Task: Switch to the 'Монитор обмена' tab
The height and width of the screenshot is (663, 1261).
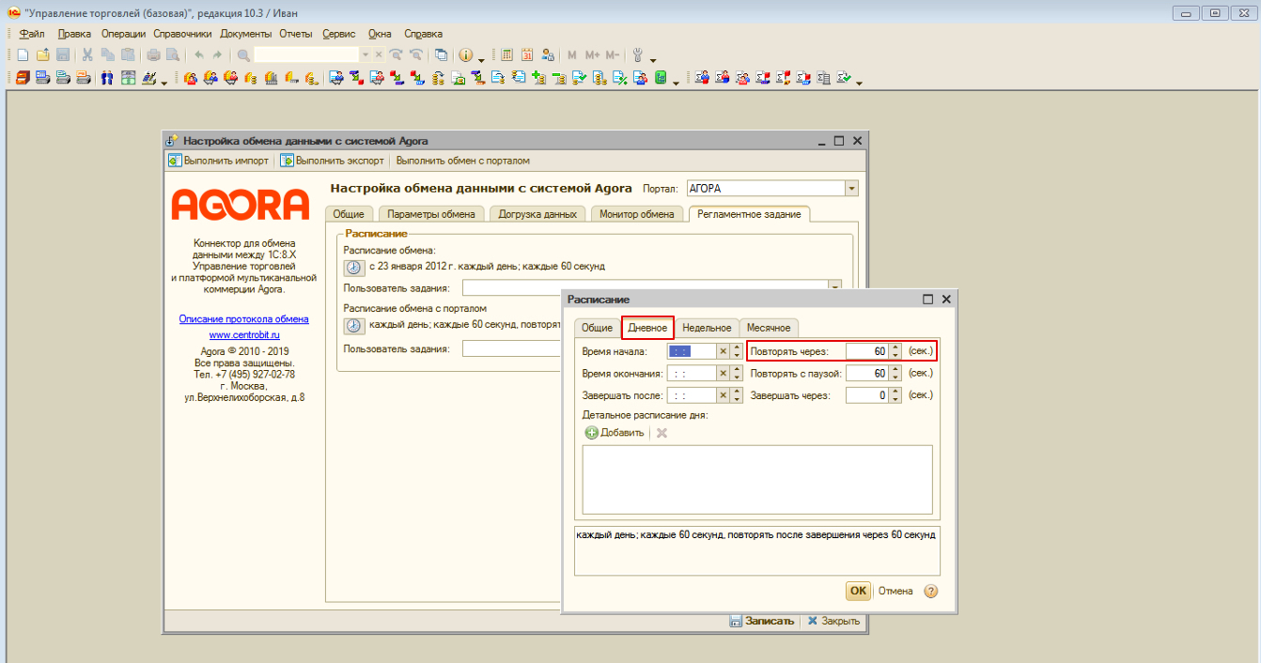Action: (636, 214)
